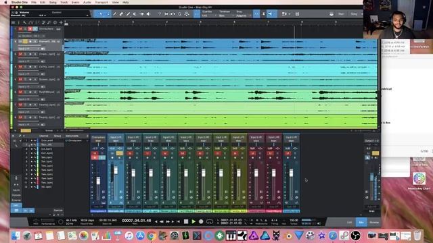Click the Fast Forward button in transport
This screenshot has height=243, width=433.
click(168, 221)
